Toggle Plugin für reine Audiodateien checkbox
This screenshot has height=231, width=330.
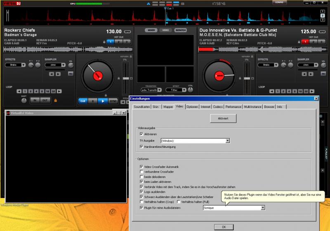click(x=141, y=208)
